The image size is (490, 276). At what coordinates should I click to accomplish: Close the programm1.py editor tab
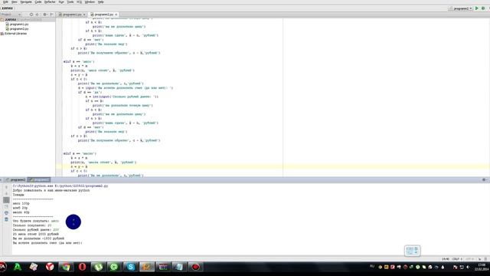[x=84, y=15]
